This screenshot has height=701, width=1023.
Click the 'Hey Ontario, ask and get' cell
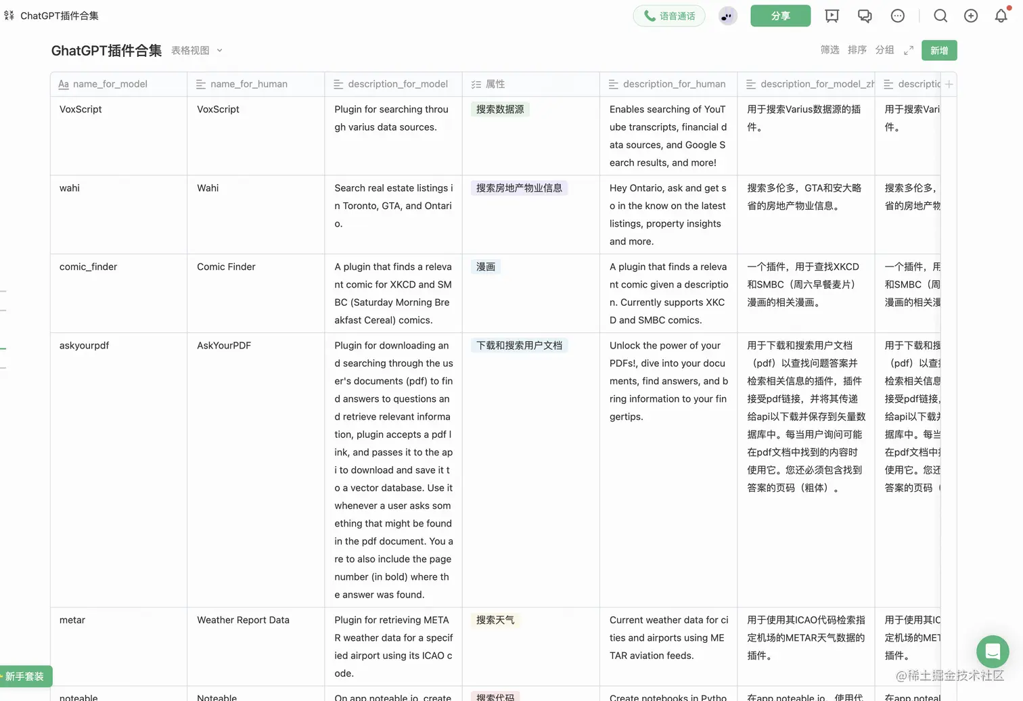tap(668, 214)
